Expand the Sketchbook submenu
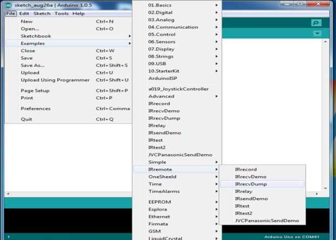Image resolution: width=336 pixels, height=240 pixels. coord(69,36)
